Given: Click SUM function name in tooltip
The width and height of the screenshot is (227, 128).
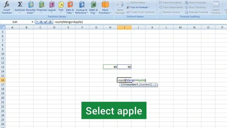Looking at the screenshot, I should [x=123, y=85].
